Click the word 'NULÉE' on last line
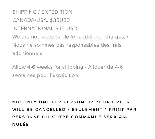This screenshot has height=139, width=155. (21, 124)
